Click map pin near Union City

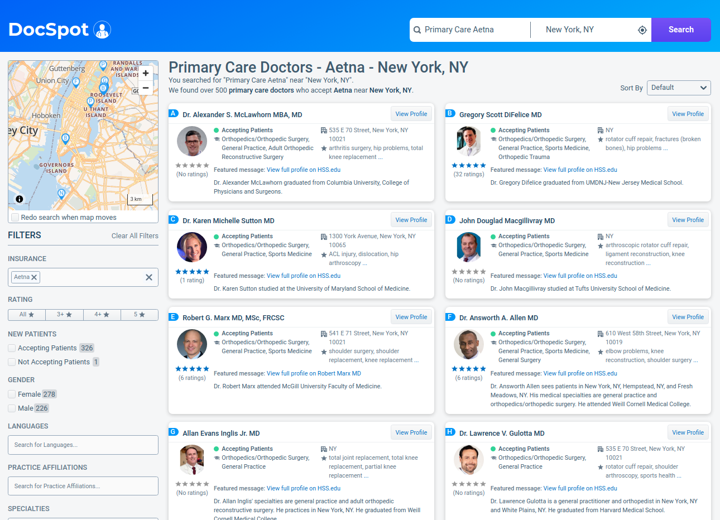pyautogui.click(x=76, y=82)
